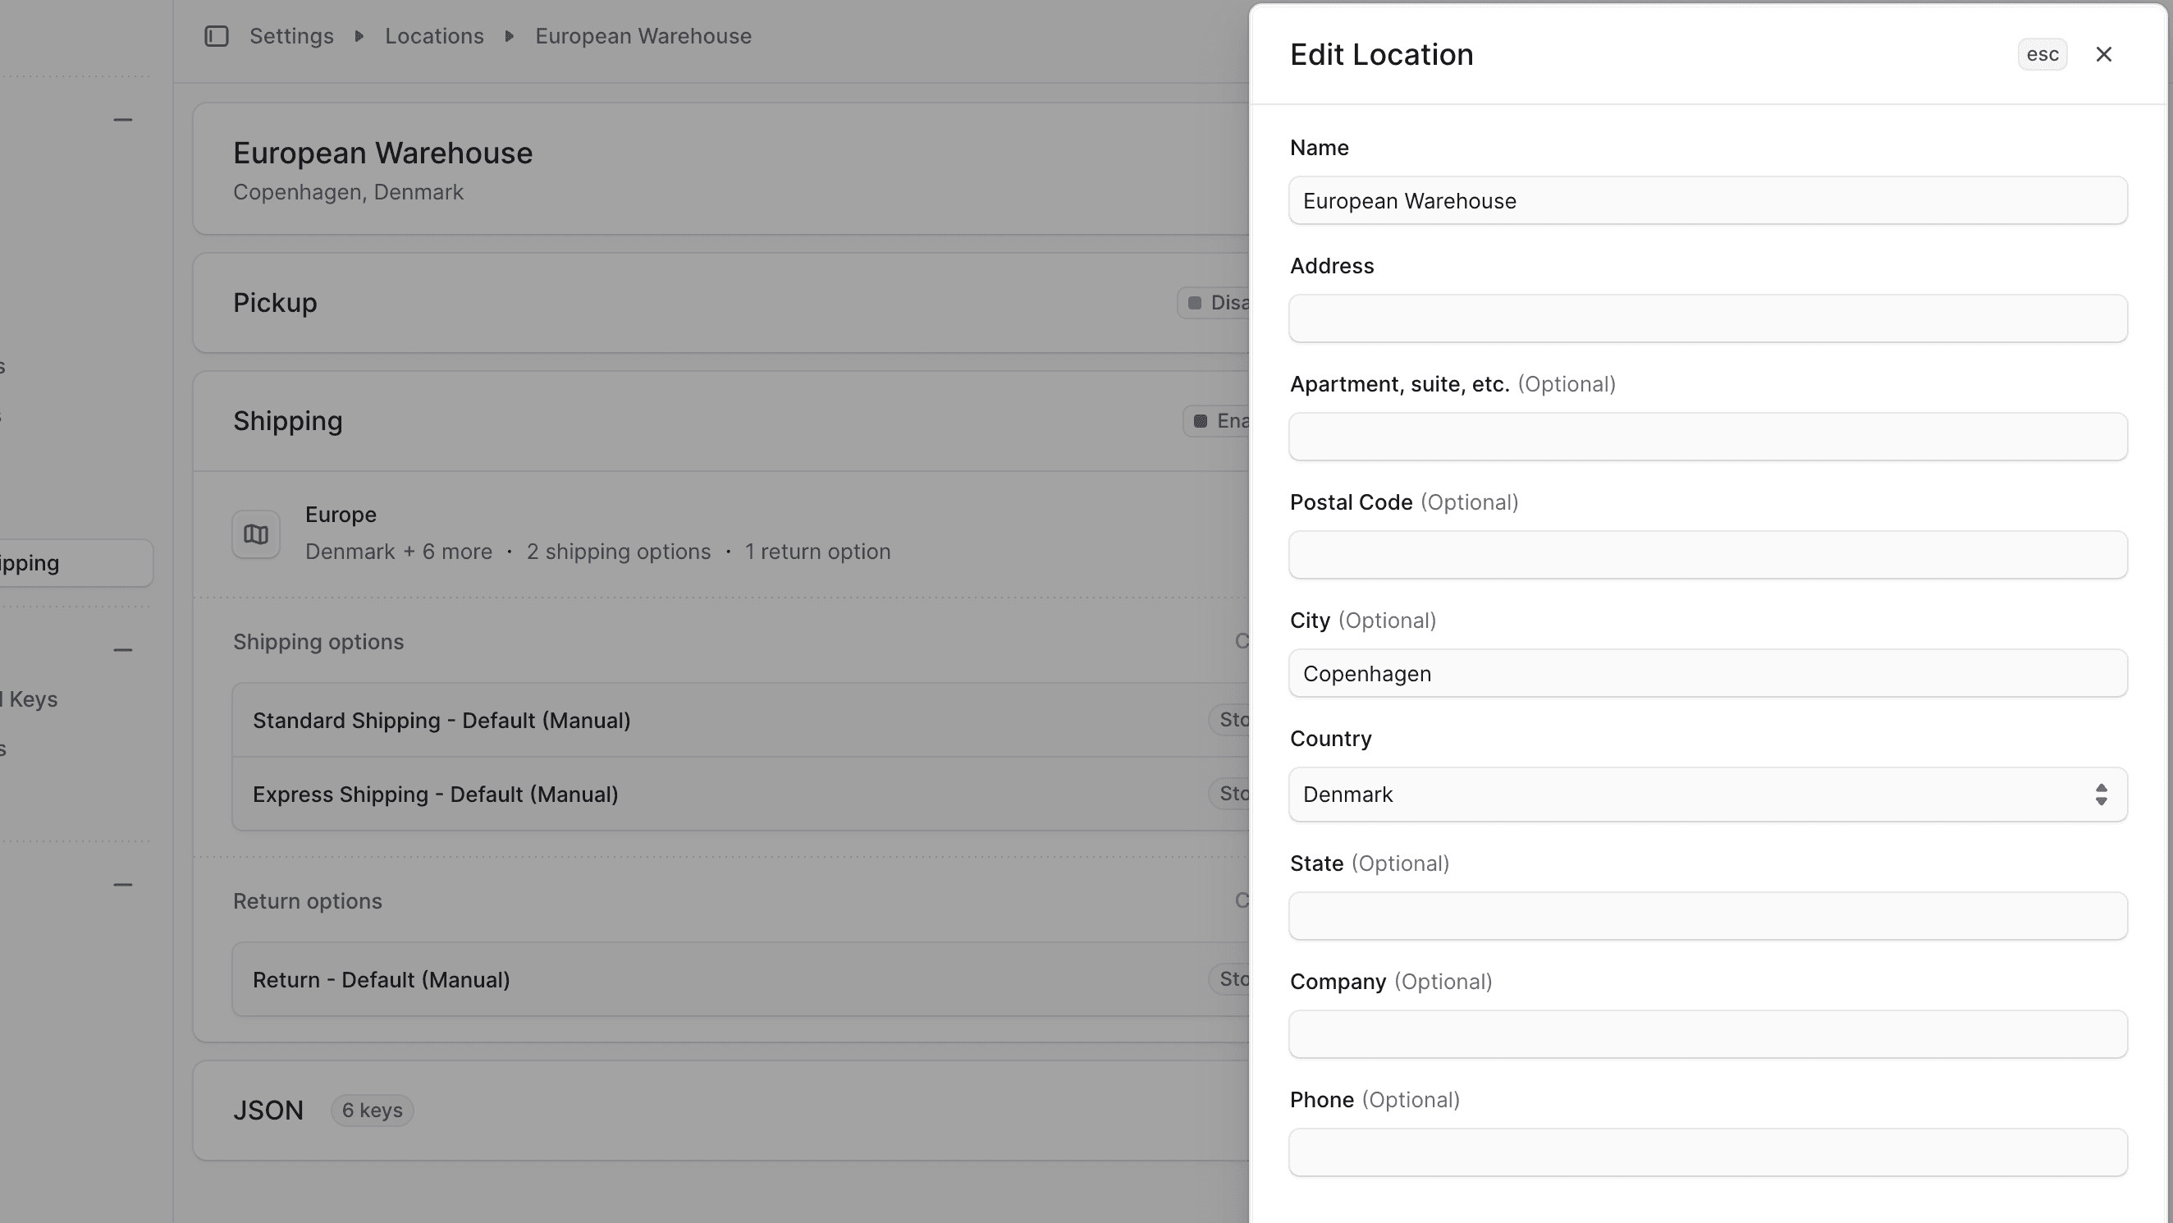This screenshot has height=1223, width=2173.
Task: Close the Edit Location drawer
Action: coord(2103,55)
